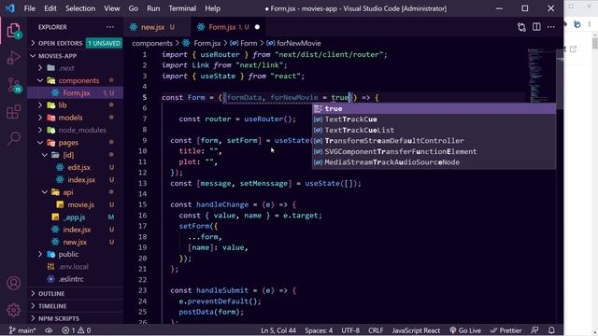This screenshot has width=598, height=336.
Task: Open the Explorer activity bar icon
Action: point(13,31)
